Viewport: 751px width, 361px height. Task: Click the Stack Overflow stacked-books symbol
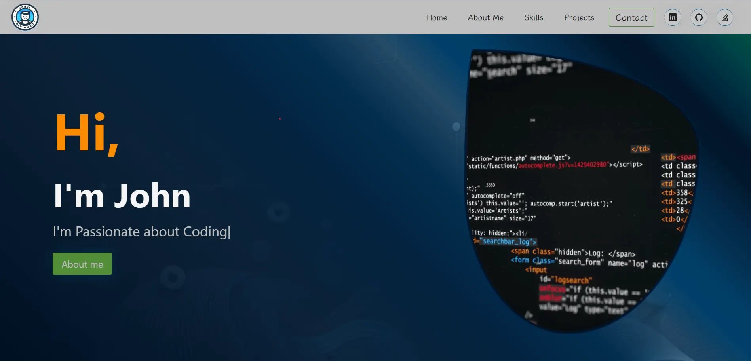point(724,17)
